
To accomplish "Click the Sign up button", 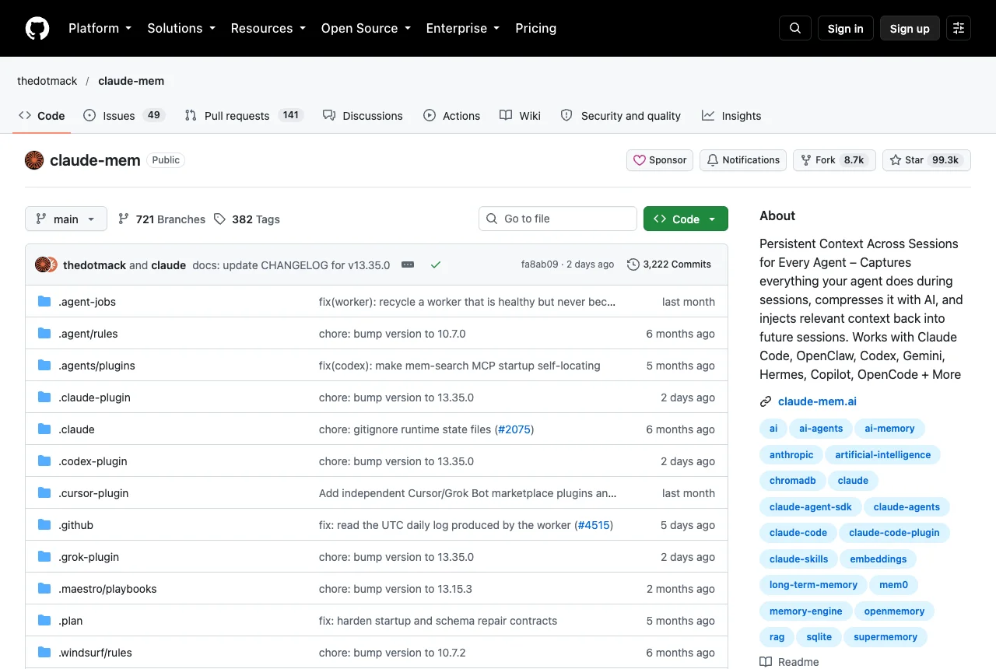I will (x=910, y=28).
